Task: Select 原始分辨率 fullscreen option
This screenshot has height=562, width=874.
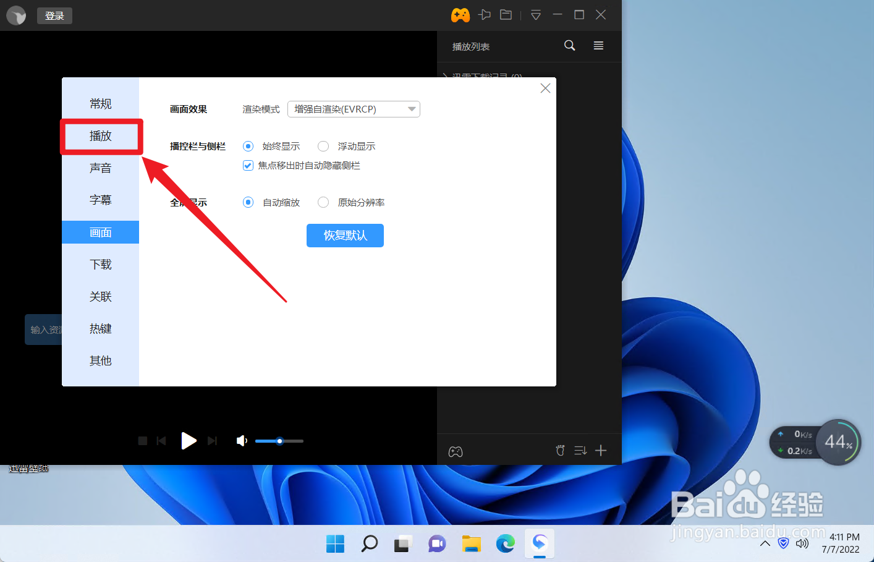Action: pos(323,202)
